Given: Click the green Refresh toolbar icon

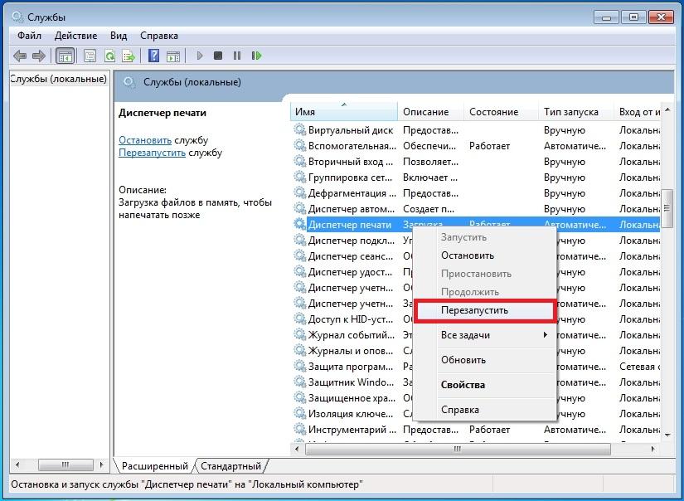Looking at the screenshot, I should 109,56.
